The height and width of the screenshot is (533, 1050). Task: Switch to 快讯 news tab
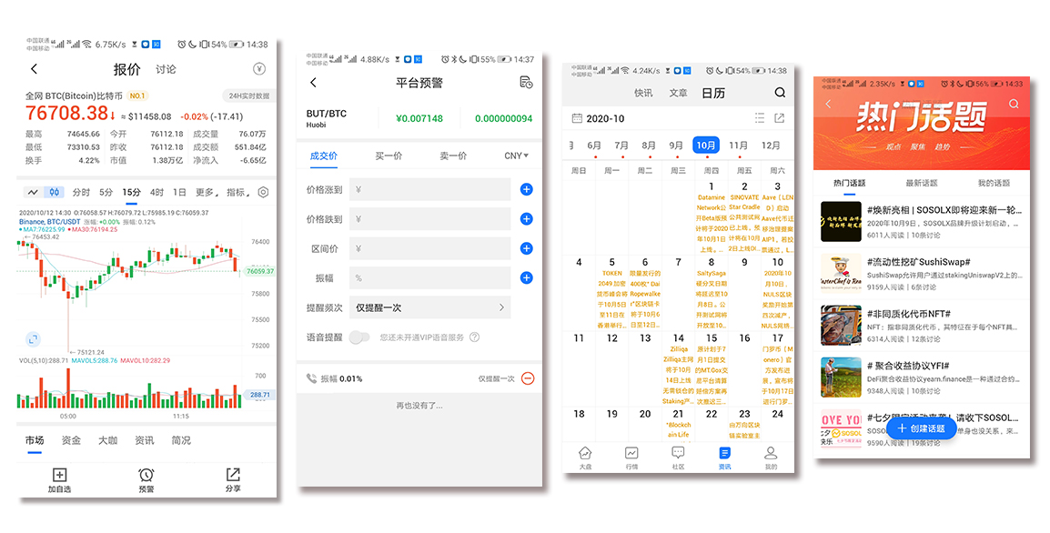pos(643,93)
